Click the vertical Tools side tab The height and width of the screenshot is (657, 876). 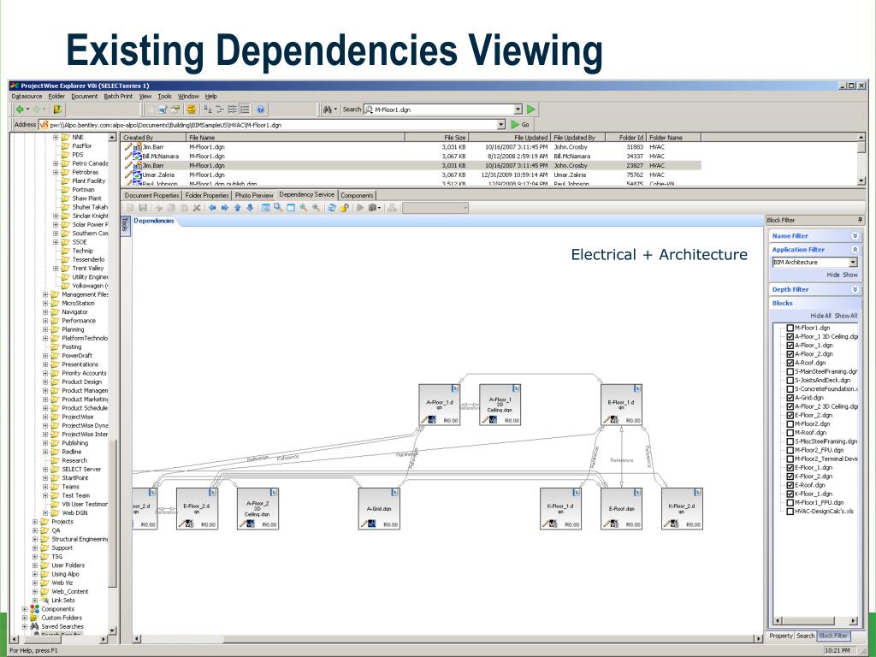coord(125,225)
